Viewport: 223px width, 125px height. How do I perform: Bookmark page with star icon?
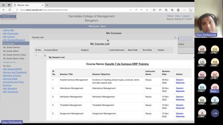[x=147, y=10]
